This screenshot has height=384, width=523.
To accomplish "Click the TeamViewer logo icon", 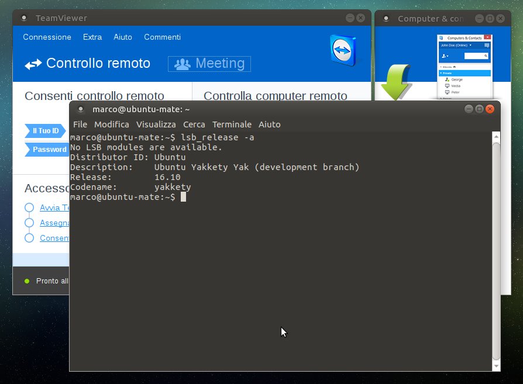I will (x=343, y=51).
